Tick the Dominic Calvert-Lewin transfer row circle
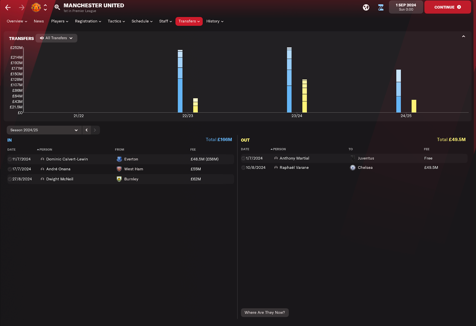 (x=10, y=159)
